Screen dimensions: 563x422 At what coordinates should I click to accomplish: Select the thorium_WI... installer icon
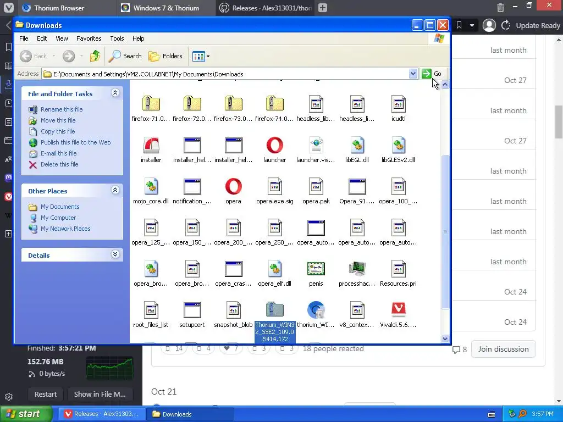pyautogui.click(x=316, y=310)
